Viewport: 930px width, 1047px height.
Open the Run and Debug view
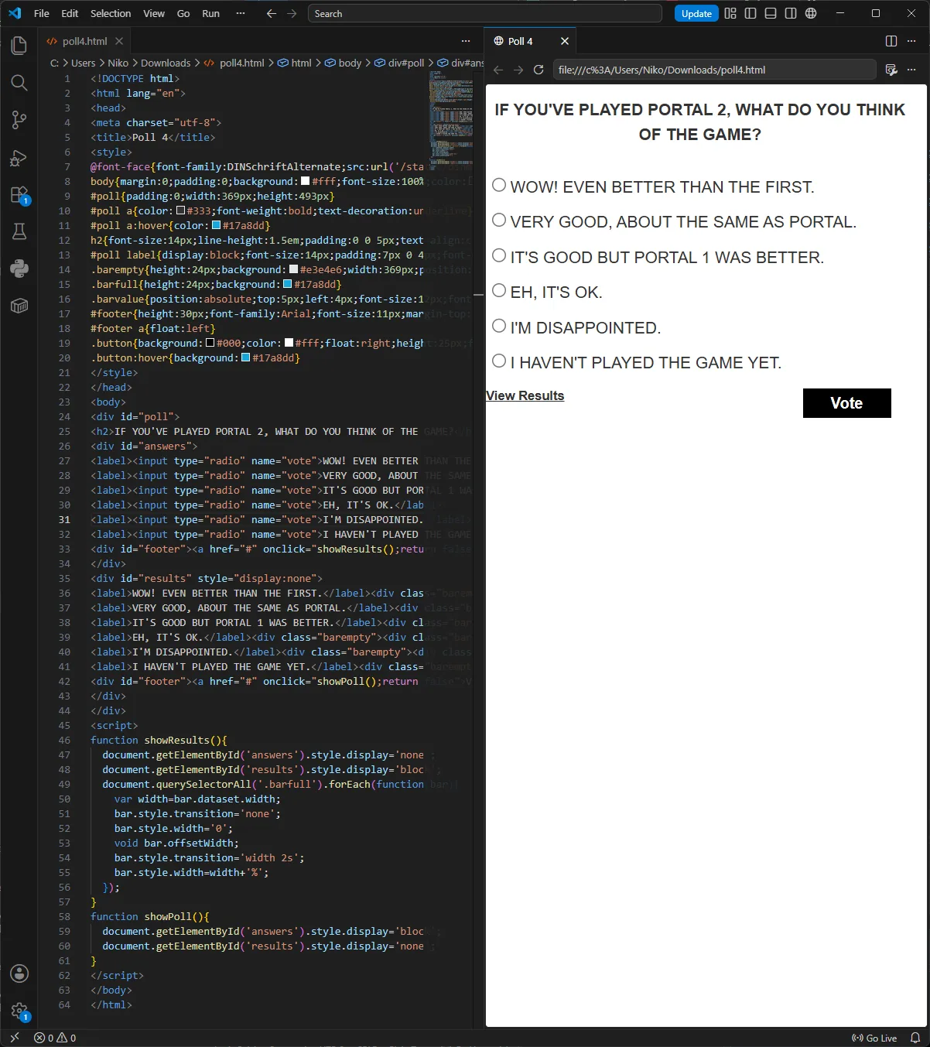tap(19, 158)
